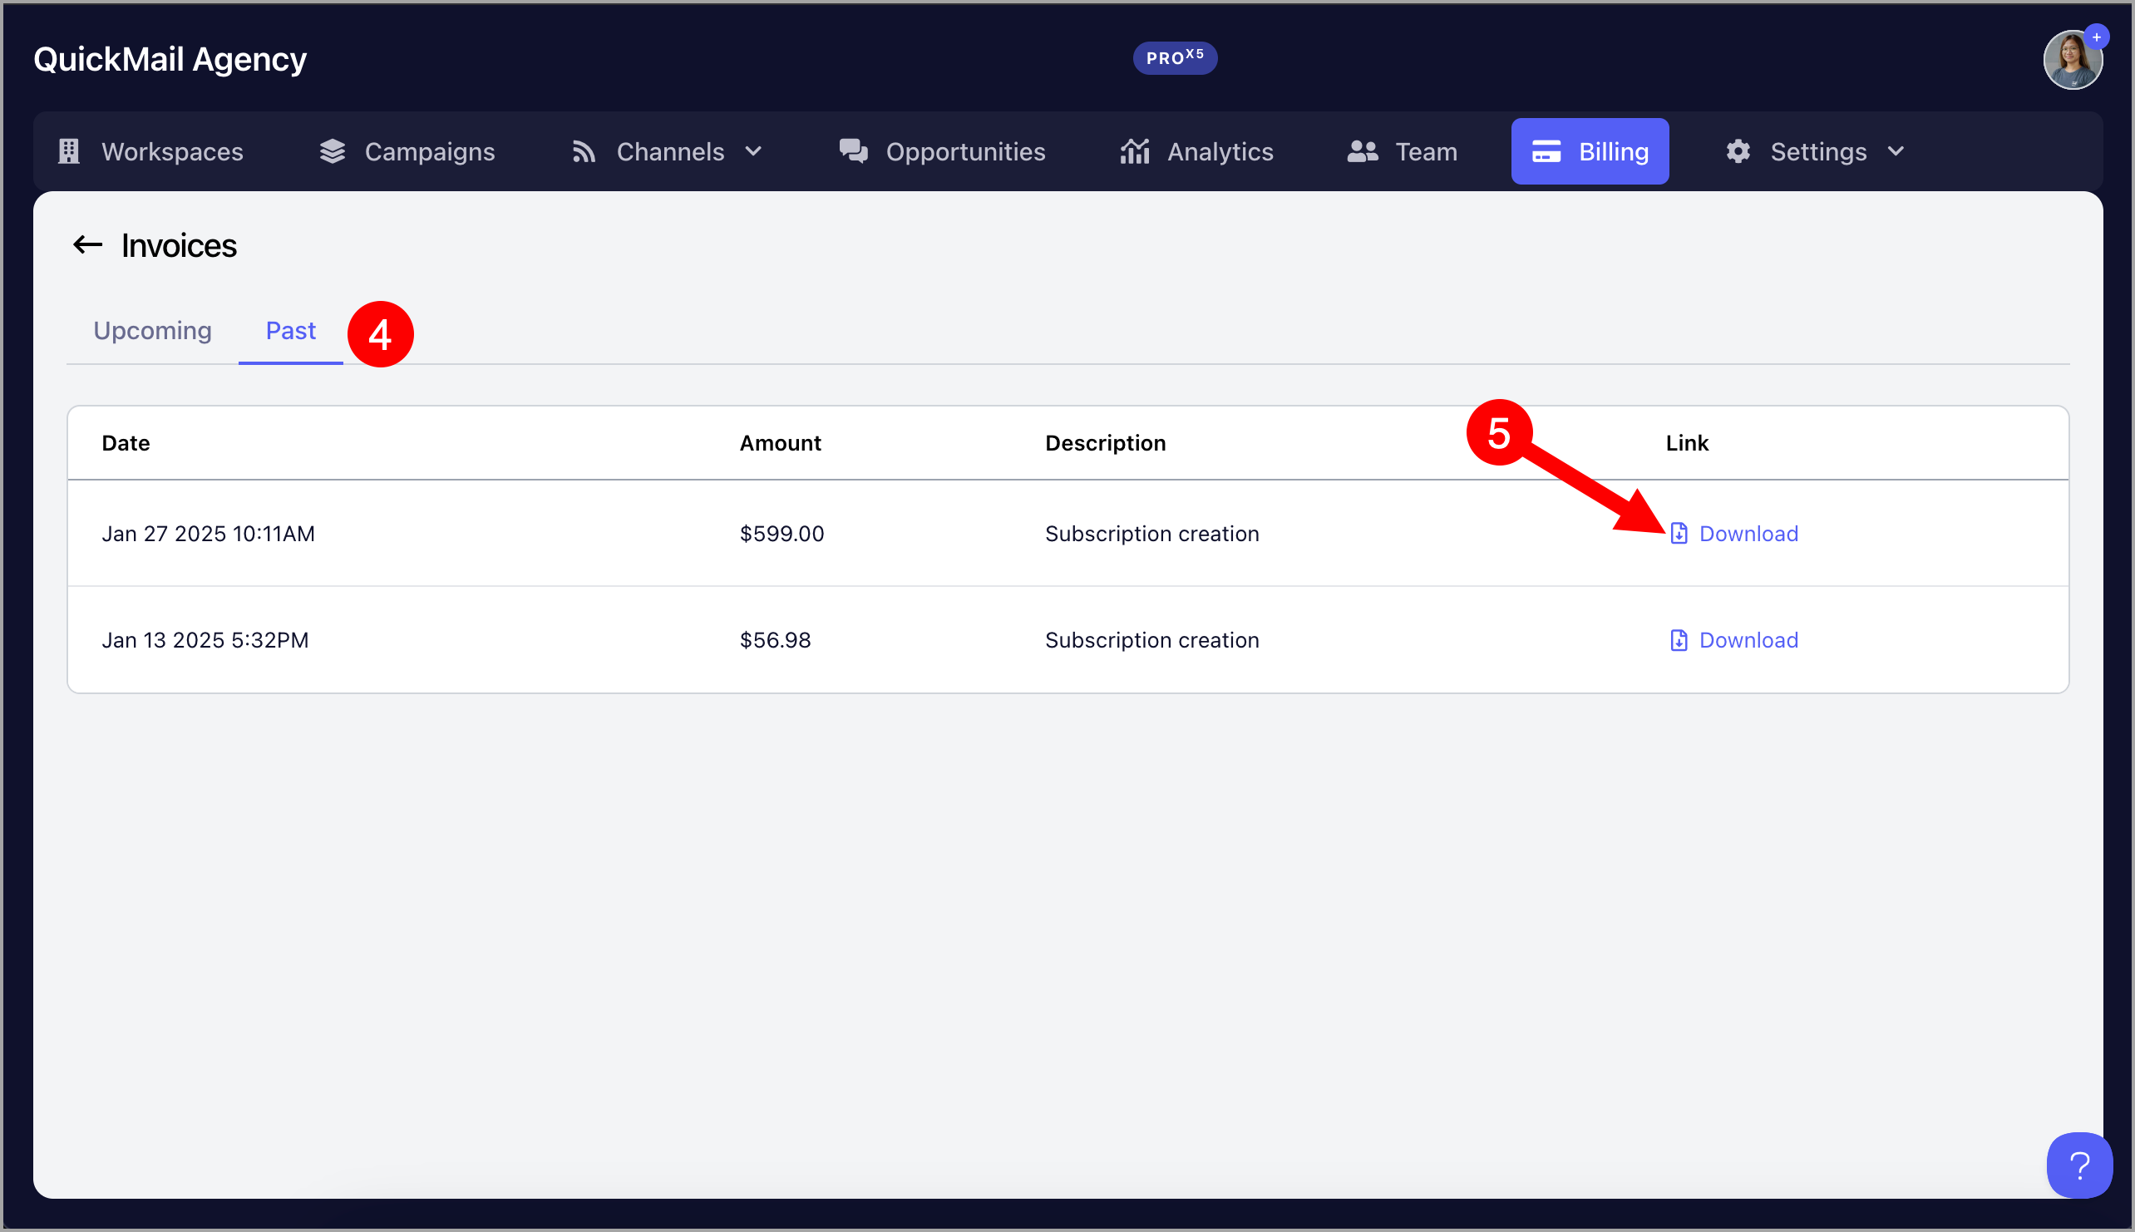Download the $56.98 invoice
Viewport: 2135px width, 1232px height.
1733,640
